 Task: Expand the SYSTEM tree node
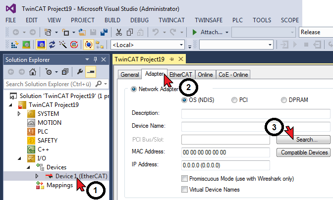click(19, 114)
